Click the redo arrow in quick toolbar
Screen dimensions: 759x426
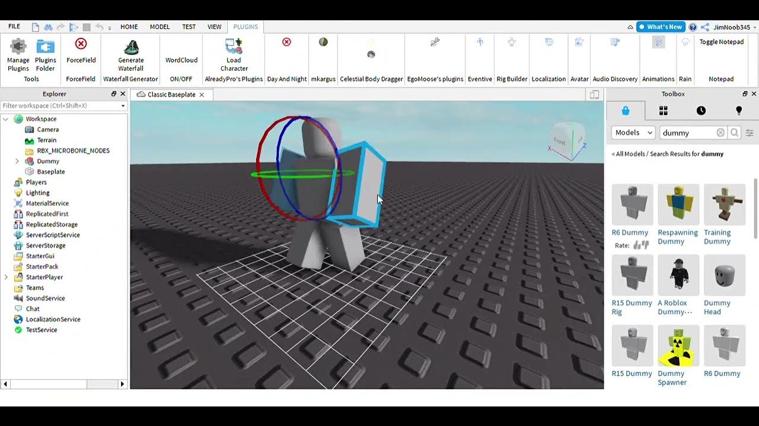[61, 27]
